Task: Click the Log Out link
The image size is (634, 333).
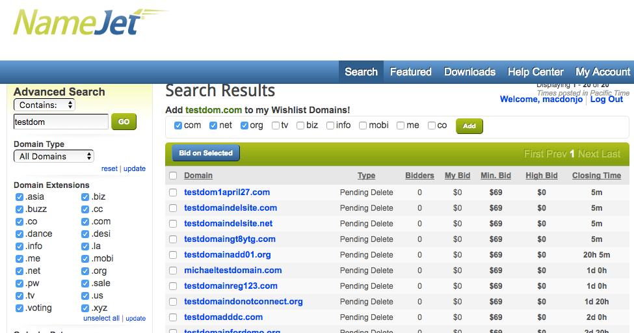Action: coord(607,100)
